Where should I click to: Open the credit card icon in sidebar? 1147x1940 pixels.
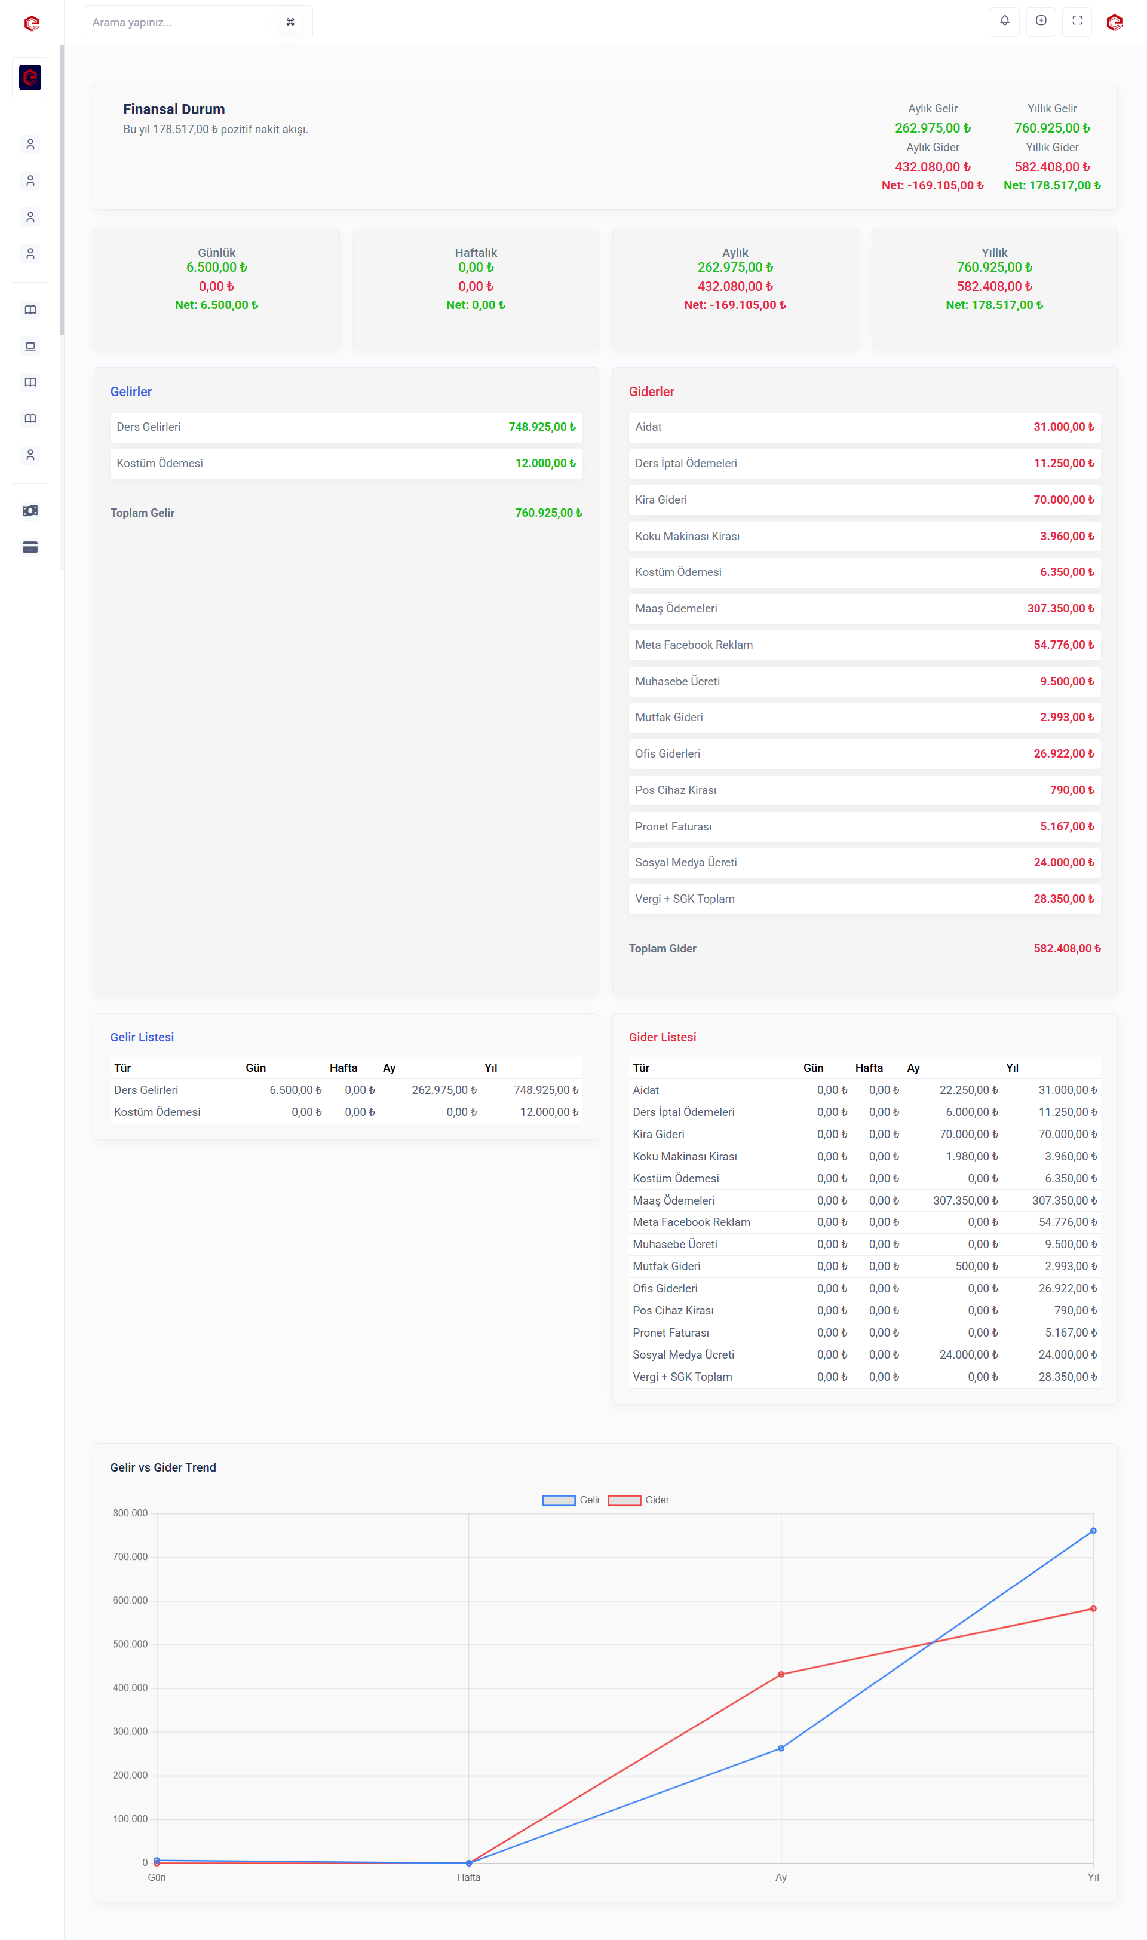click(x=30, y=547)
